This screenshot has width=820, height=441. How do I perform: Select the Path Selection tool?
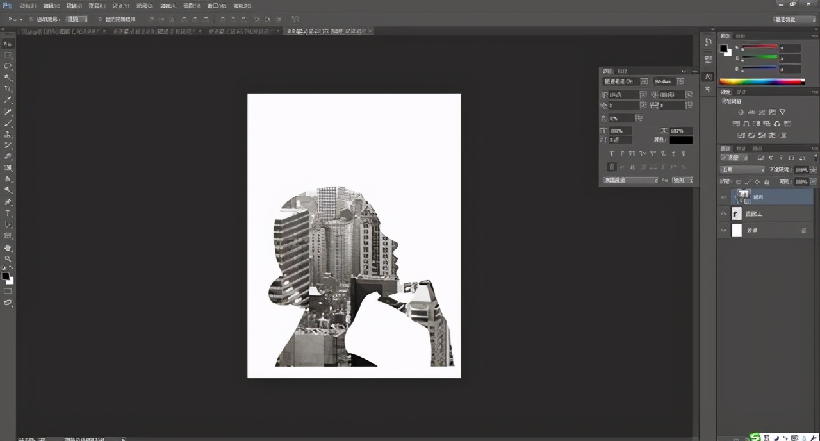coord(8,224)
